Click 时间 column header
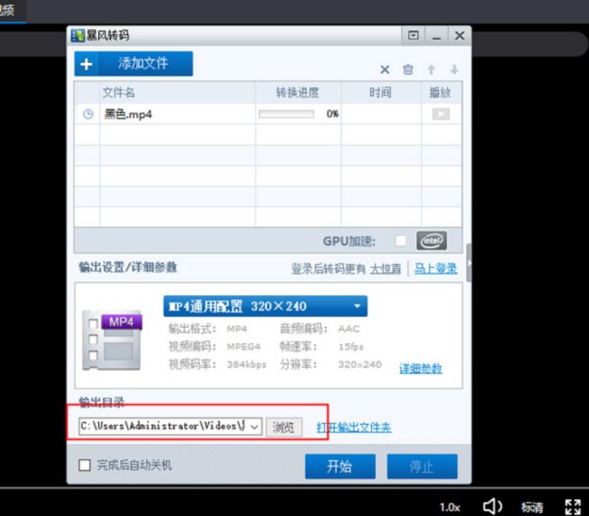 pyautogui.click(x=380, y=92)
